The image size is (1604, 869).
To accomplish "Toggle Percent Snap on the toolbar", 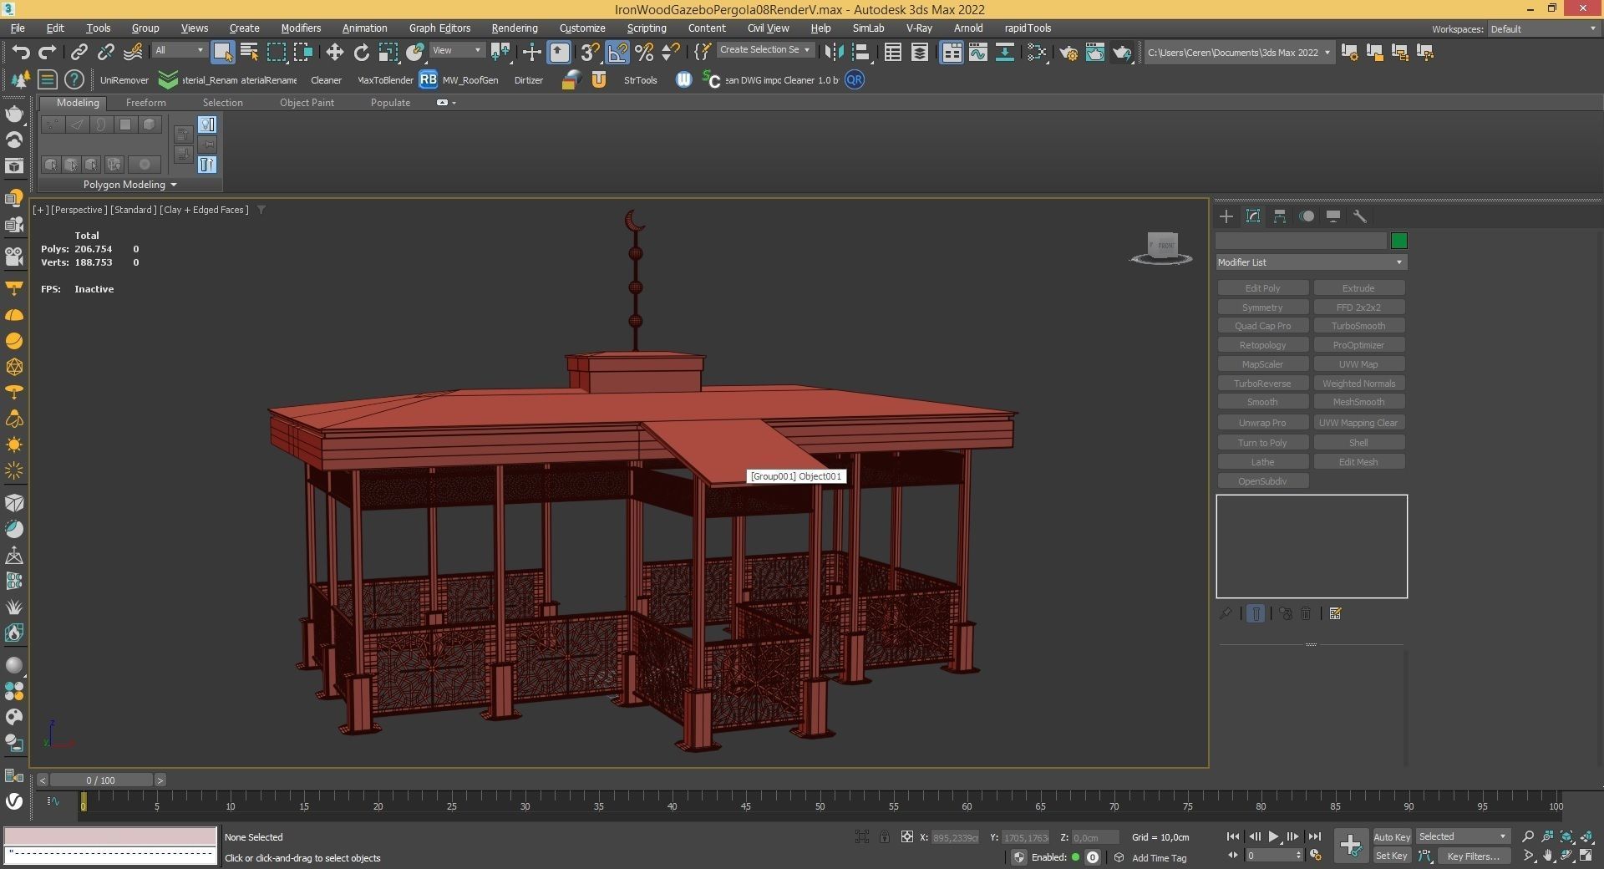I will 643,52.
